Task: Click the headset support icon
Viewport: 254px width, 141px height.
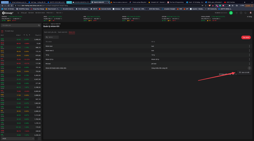Action: pos(246,13)
